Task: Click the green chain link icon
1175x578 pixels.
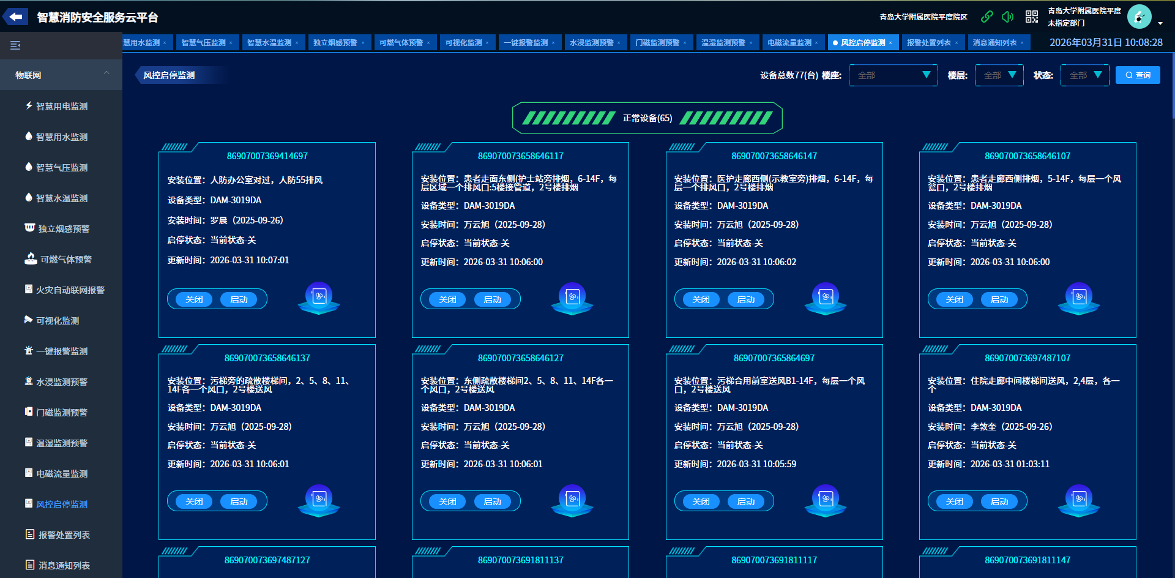Action: pos(987,17)
